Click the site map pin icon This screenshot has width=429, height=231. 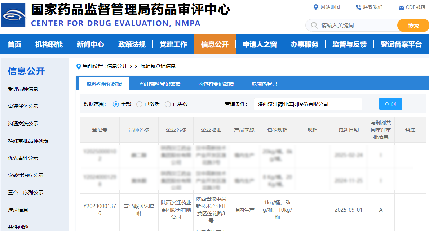click(x=316, y=7)
